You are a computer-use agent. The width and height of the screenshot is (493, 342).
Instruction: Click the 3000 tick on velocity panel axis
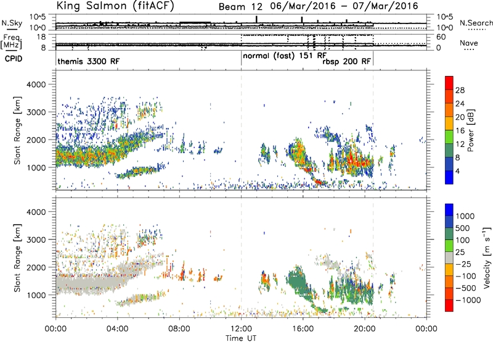pyautogui.click(x=36, y=240)
